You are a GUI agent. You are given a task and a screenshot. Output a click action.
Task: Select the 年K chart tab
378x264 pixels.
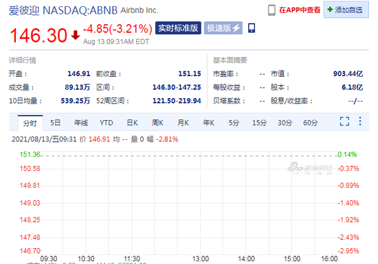pyautogui.click(x=209, y=123)
